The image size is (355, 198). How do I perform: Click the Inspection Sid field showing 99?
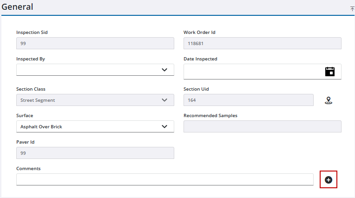(x=95, y=43)
